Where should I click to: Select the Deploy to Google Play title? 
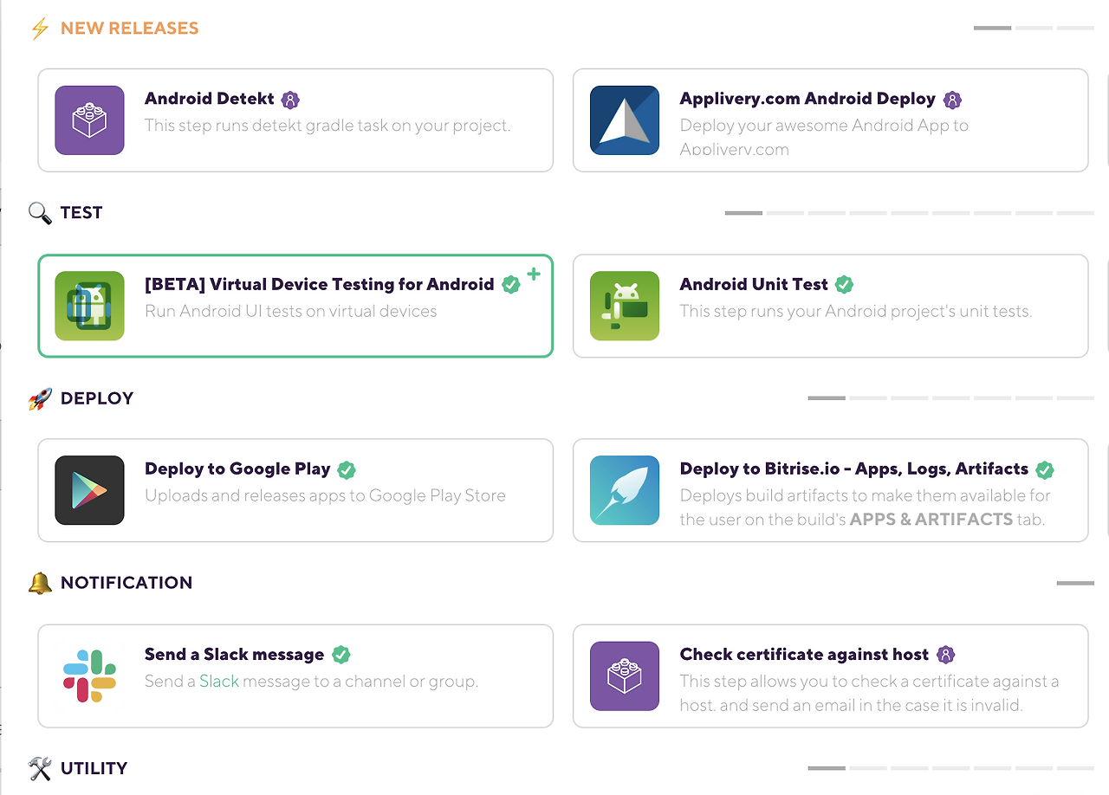(237, 469)
